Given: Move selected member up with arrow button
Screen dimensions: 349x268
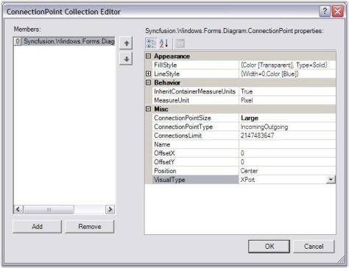Looking at the screenshot, I should click(126, 43).
